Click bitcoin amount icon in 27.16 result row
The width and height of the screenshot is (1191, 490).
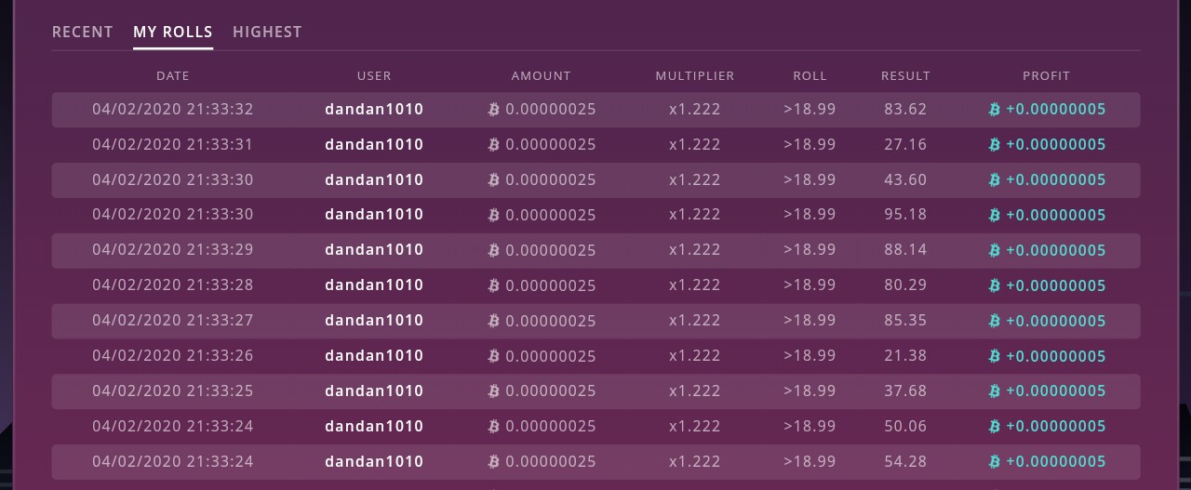tap(494, 145)
